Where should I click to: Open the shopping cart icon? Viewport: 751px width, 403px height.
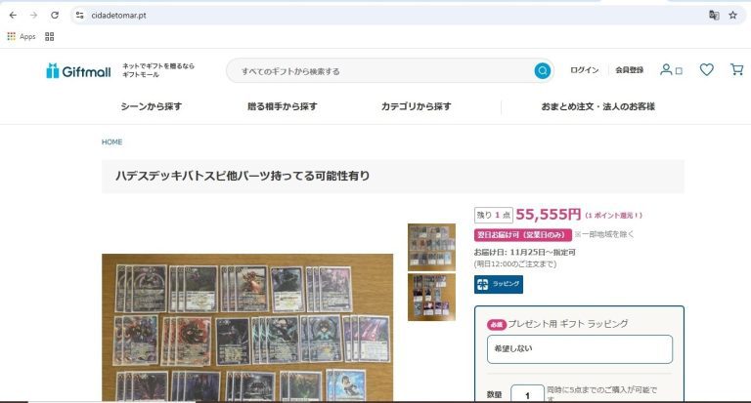tap(736, 70)
